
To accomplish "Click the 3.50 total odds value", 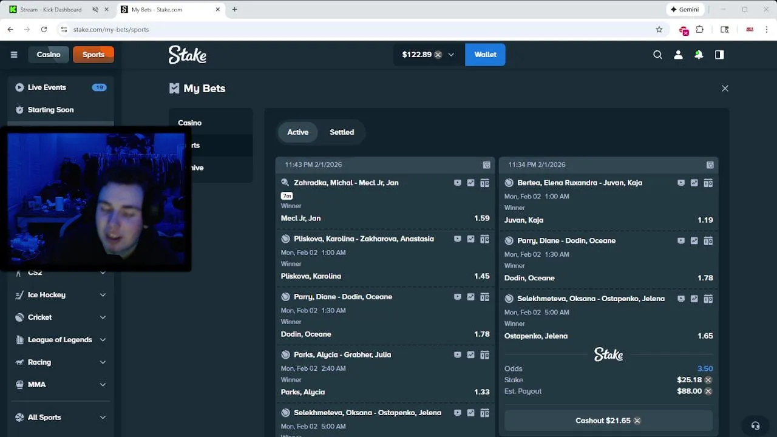I will [705, 369].
